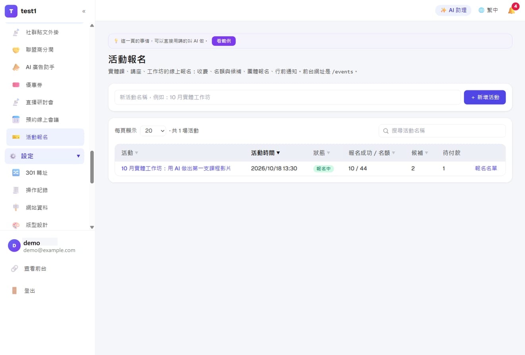Click the 301 轉址 shuffle icon

point(16,172)
